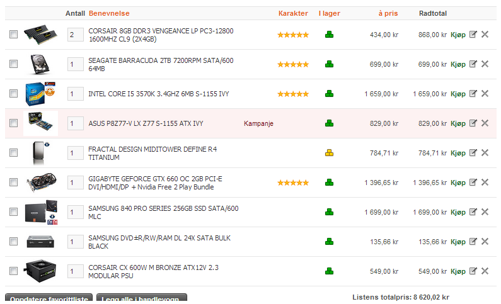Open the Corsair RAM product thumbnail
Viewport: 501px width, 304px height.
(x=40, y=35)
